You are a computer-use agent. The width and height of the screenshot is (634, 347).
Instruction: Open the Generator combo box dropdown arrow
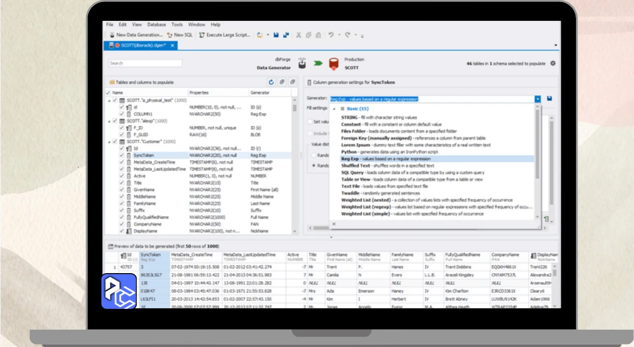(x=537, y=99)
